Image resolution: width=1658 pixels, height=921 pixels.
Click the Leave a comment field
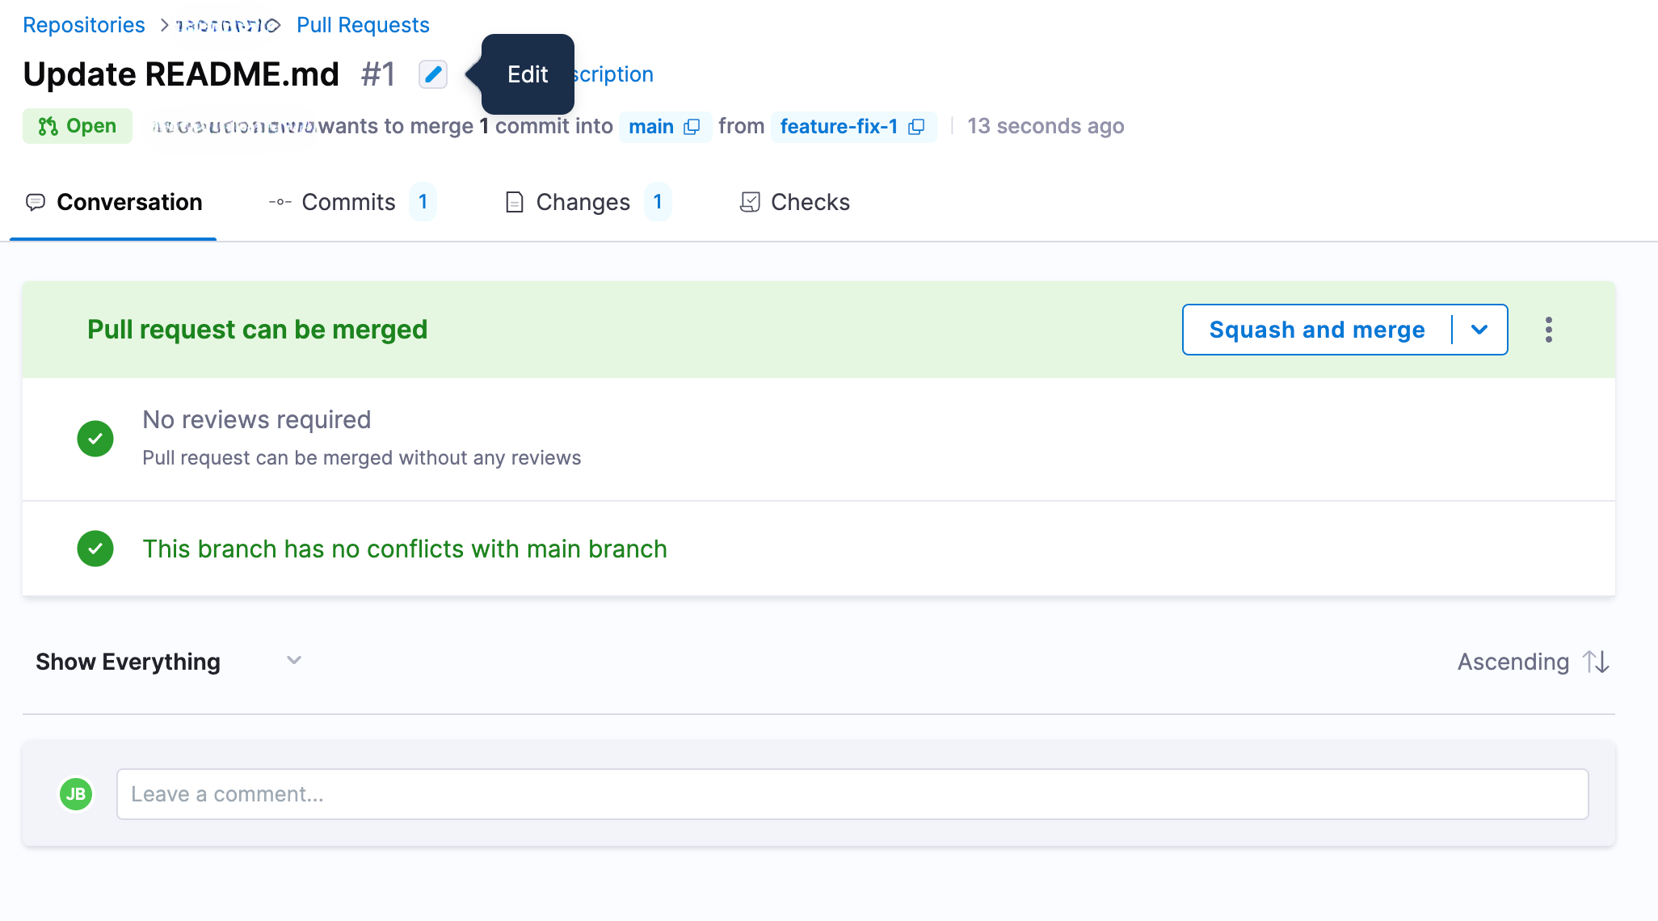click(x=852, y=794)
